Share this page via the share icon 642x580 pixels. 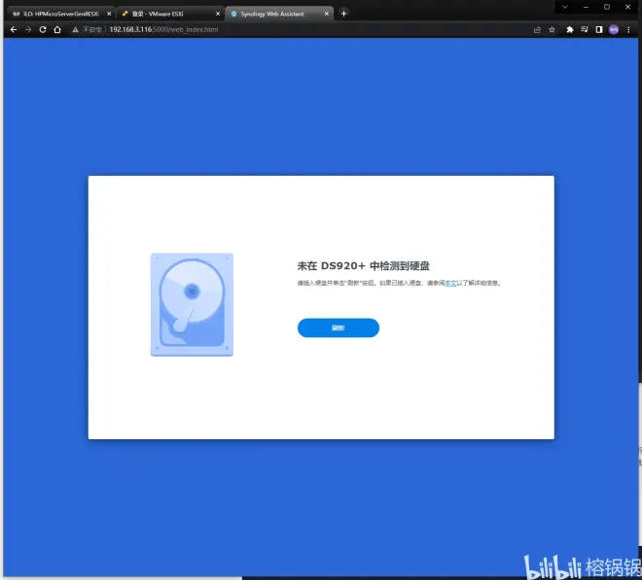(x=537, y=29)
